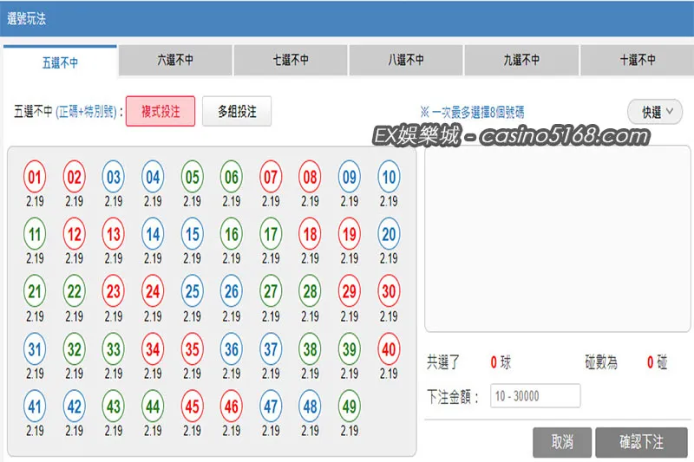Click the selected numbers display box
The height and width of the screenshot is (462, 694).
coord(557,238)
